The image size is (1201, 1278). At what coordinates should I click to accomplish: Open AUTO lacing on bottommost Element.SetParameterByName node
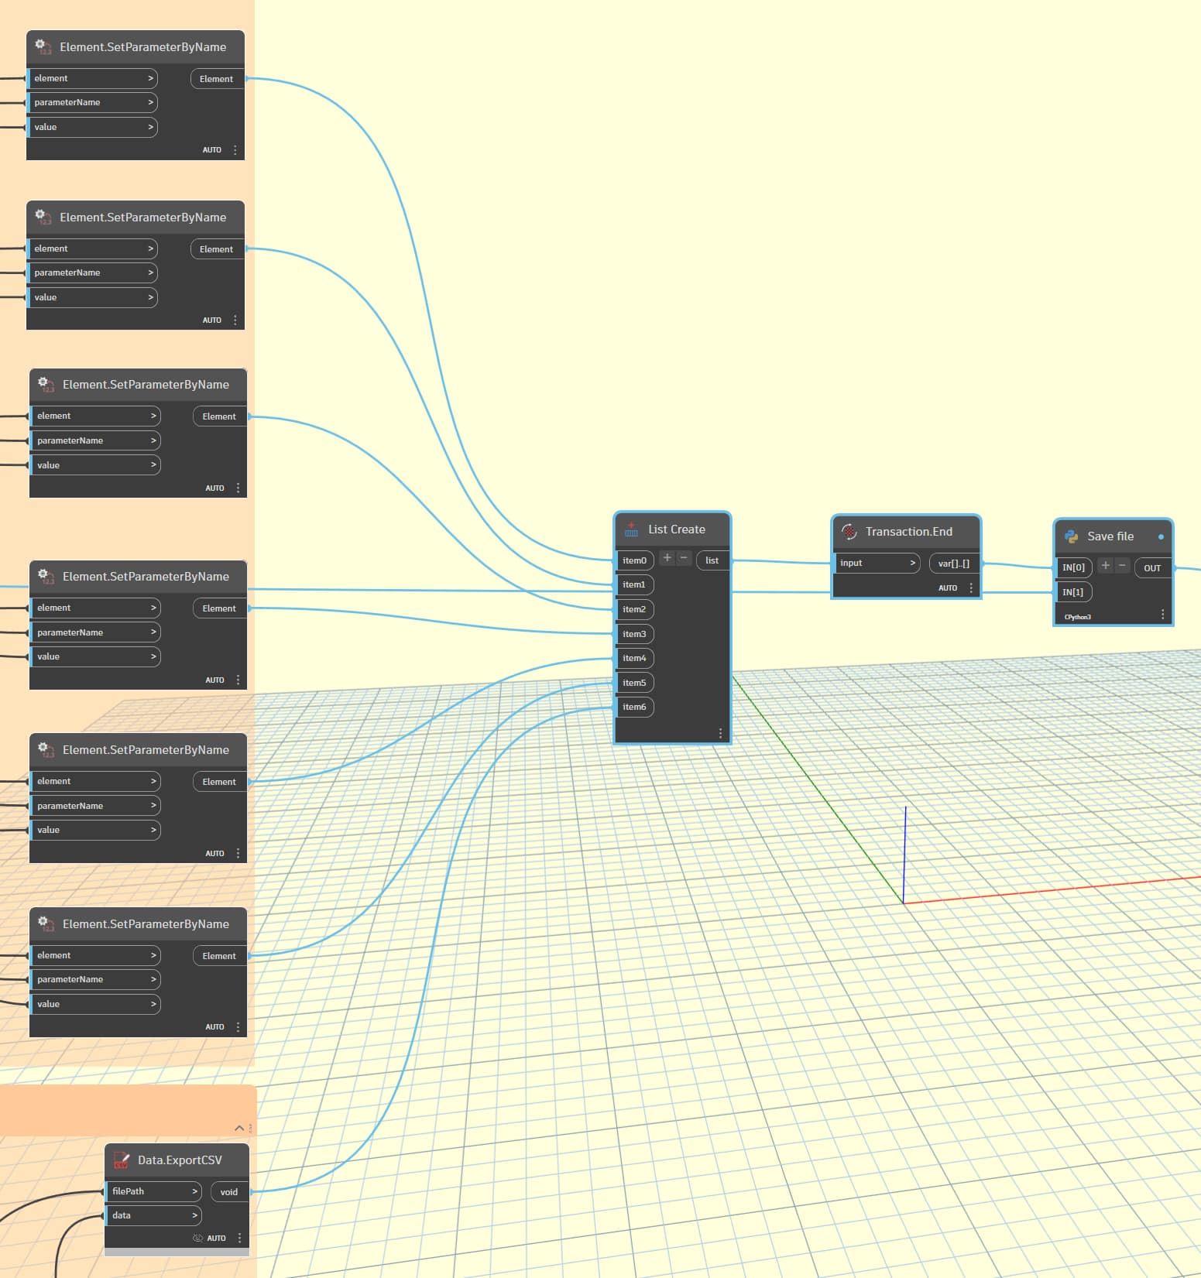[214, 1026]
